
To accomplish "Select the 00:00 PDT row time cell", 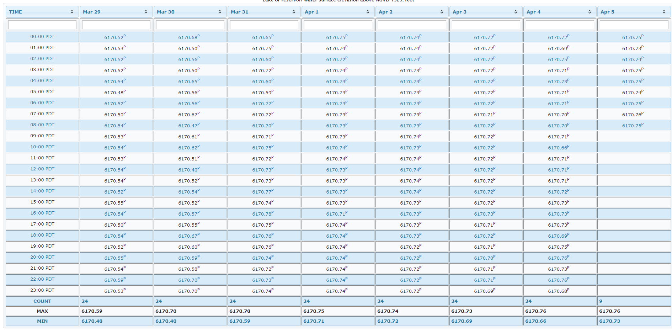I will click(42, 37).
